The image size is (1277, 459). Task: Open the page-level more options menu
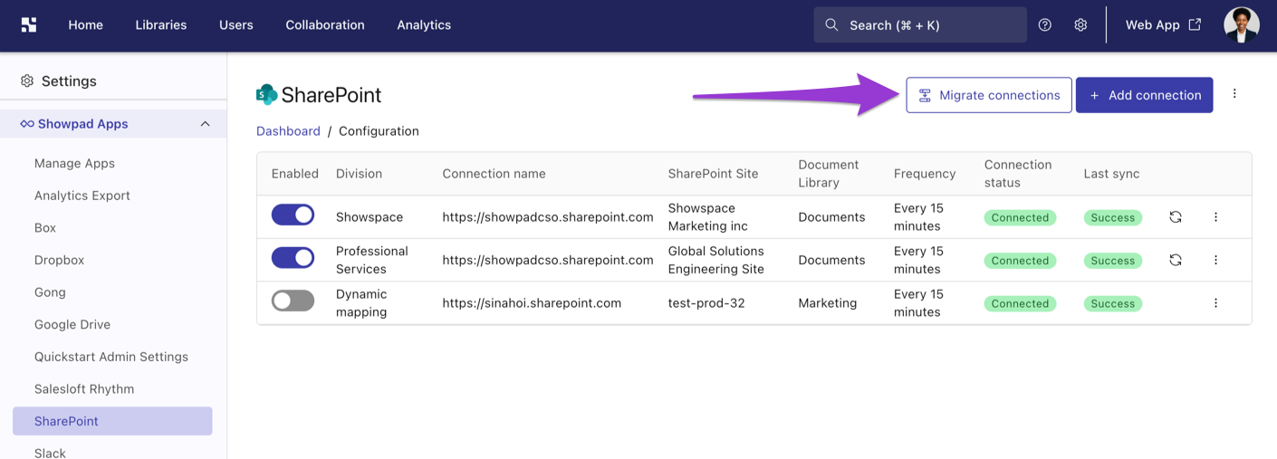click(x=1234, y=94)
